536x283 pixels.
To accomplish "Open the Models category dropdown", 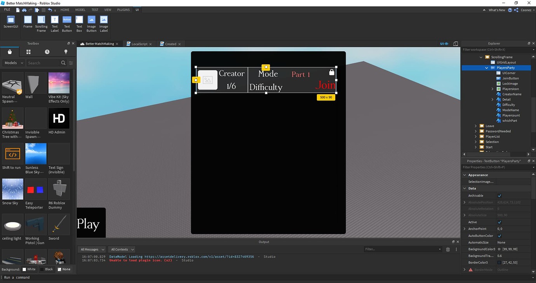I will (x=14, y=63).
